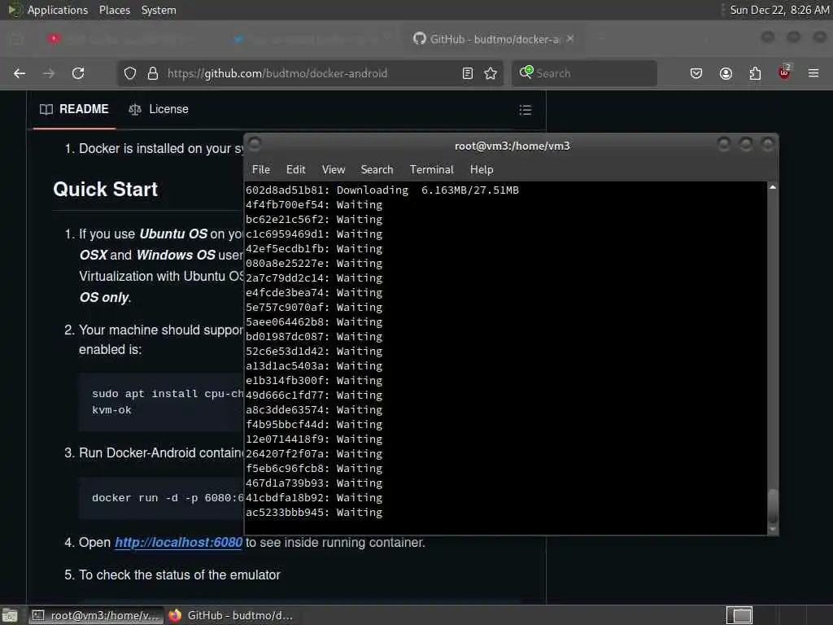This screenshot has width=833, height=625.
Task: Bookmark this page with star icon
Action: click(491, 73)
